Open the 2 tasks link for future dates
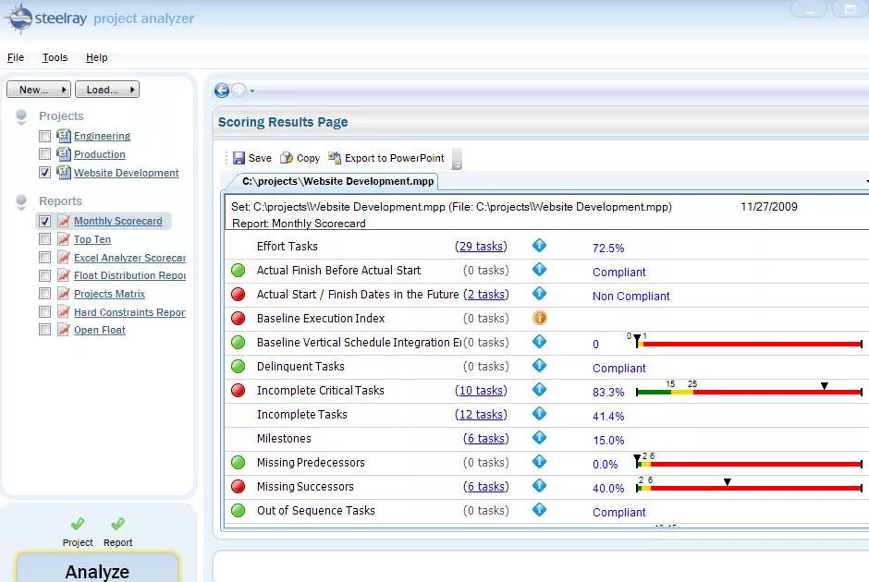 (486, 295)
